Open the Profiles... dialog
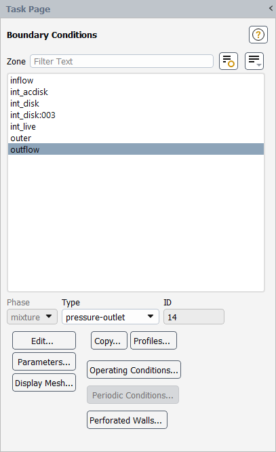 pyautogui.click(x=153, y=341)
